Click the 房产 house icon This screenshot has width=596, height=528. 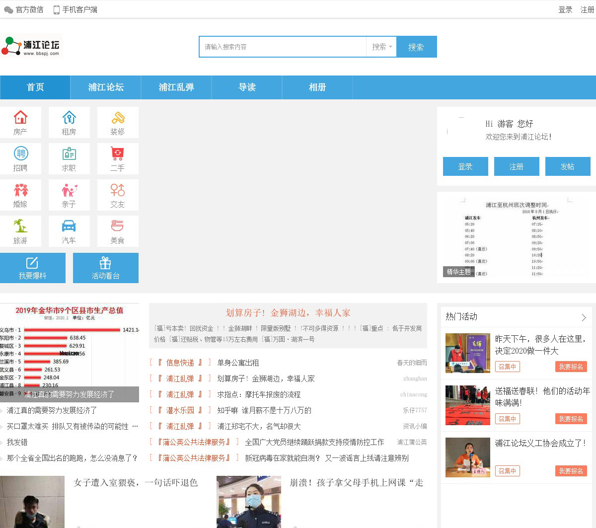pyautogui.click(x=20, y=118)
